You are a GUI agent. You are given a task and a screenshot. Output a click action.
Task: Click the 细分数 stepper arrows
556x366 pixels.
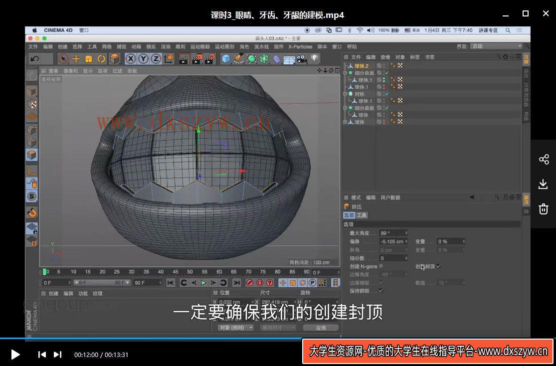click(406, 258)
